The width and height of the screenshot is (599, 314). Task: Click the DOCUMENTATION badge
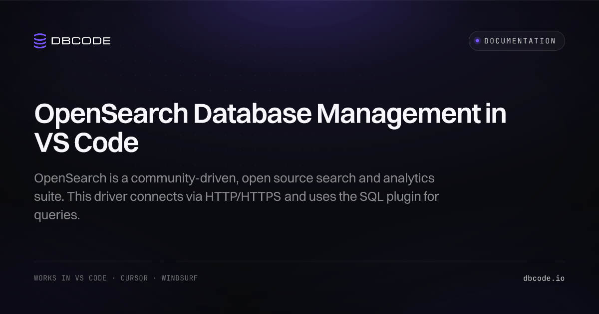tap(517, 41)
